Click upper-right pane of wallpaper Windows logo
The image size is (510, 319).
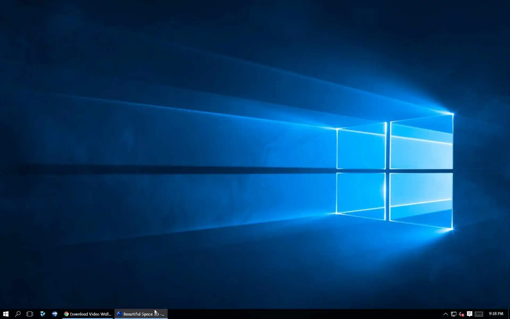(x=421, y=149)
